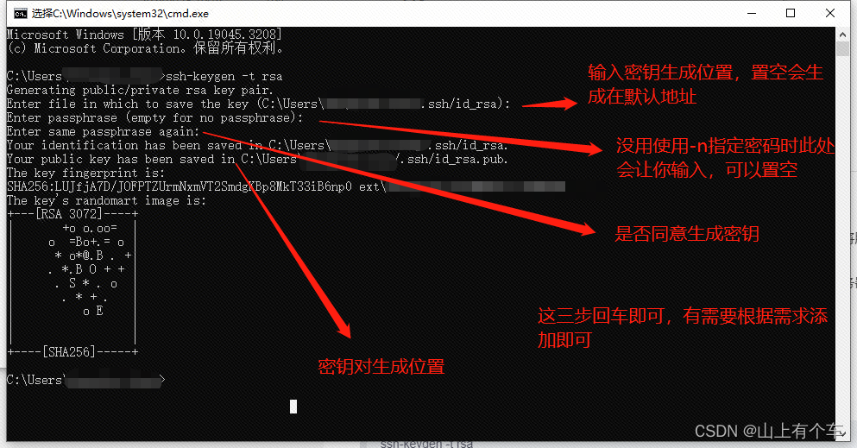Maximize the command prompt window
The height and width of the screenshot is (448, 857).
click(791, 13)
